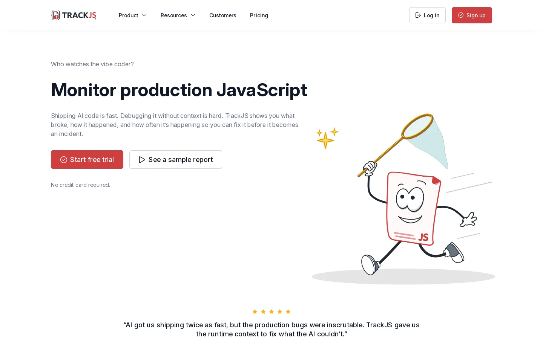
Task: Open the sample report
Action: (176, 160)
